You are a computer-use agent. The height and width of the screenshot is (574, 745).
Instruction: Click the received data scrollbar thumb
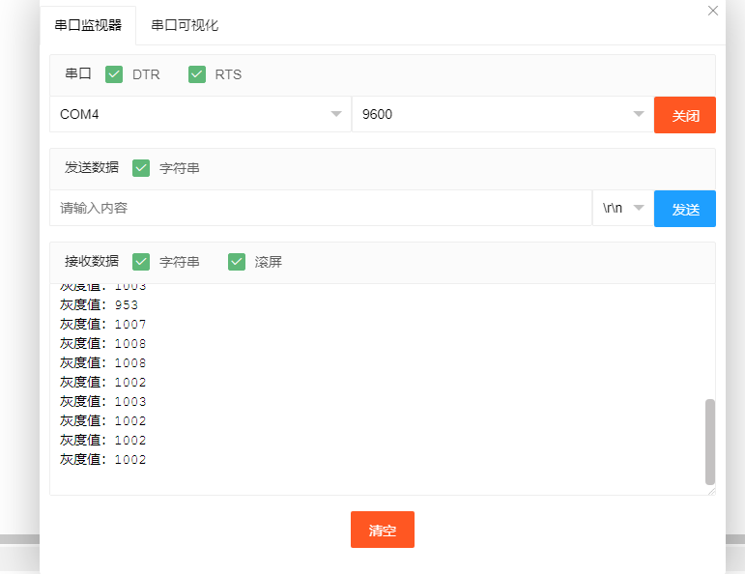click(x=710, y=442)
